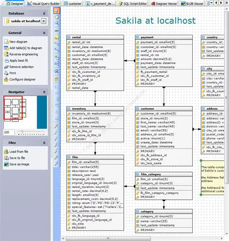The image size is (229, 241).
Task: Switch to the BLOB Viewer tab
Action: pyautogui.click(x=192, y=3)
